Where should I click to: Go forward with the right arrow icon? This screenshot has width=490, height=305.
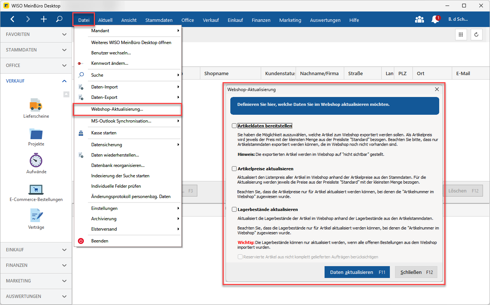click(x=28, y=19)
